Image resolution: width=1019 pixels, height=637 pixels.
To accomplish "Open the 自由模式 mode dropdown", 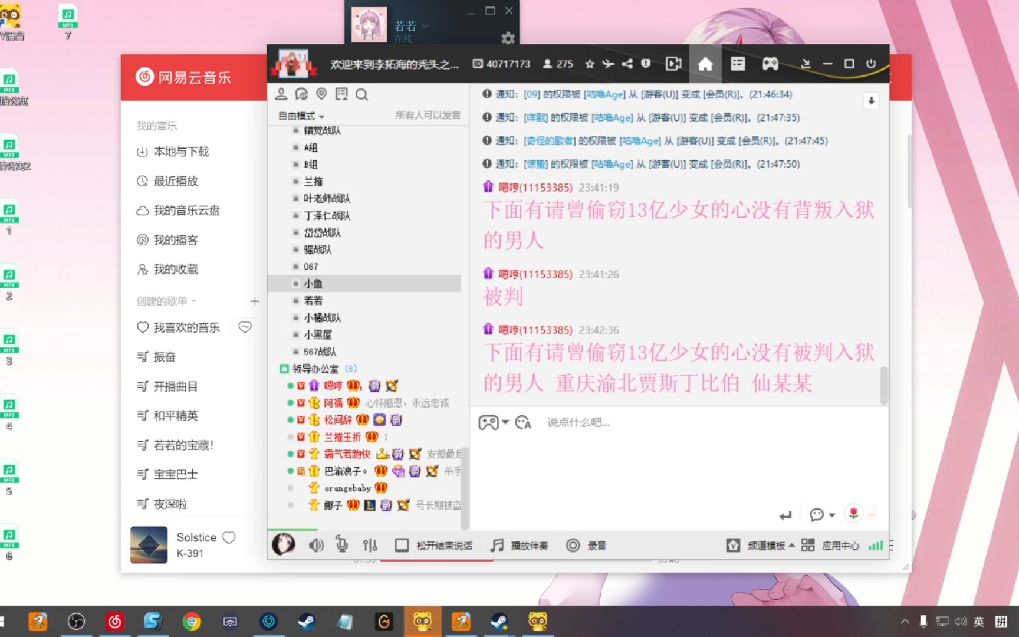I will coord(301,116).
